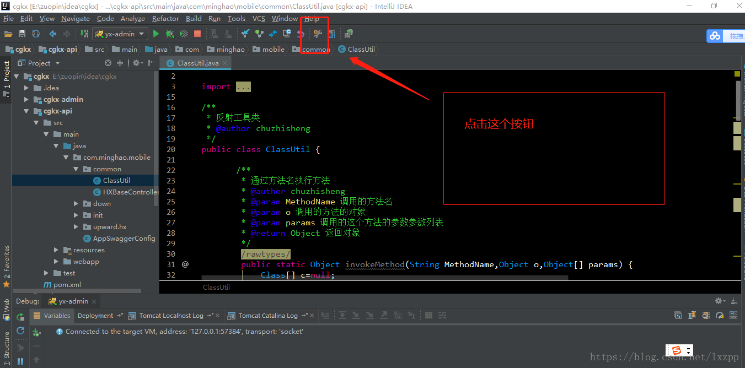Stop the process with the red square
The height and width of the screenshot is (368, 745).
coord(197,34)
